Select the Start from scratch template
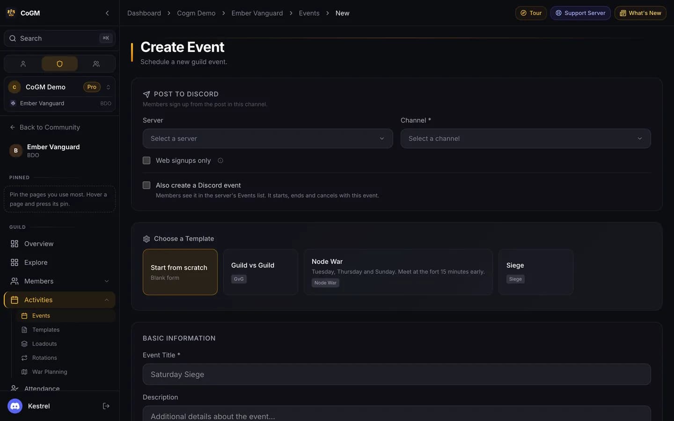This screenshot has height=421, width=674. pyautogui.click(x=180, y=272)
